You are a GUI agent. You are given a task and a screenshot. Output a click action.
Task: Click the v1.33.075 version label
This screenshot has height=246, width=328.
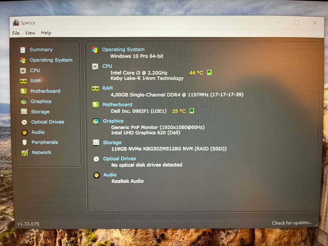28,224
